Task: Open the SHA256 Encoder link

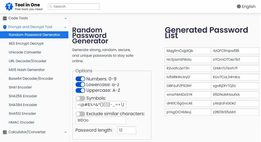Action: [23, 96]
